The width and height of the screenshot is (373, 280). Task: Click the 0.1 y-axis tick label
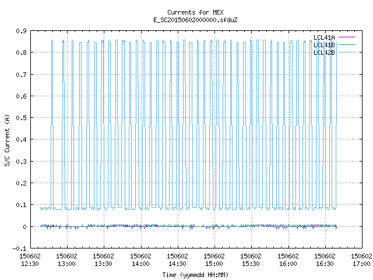pyautogui.click(x=21, y=205)
